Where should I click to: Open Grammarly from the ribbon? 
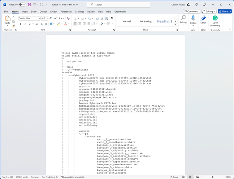point(215,21)
